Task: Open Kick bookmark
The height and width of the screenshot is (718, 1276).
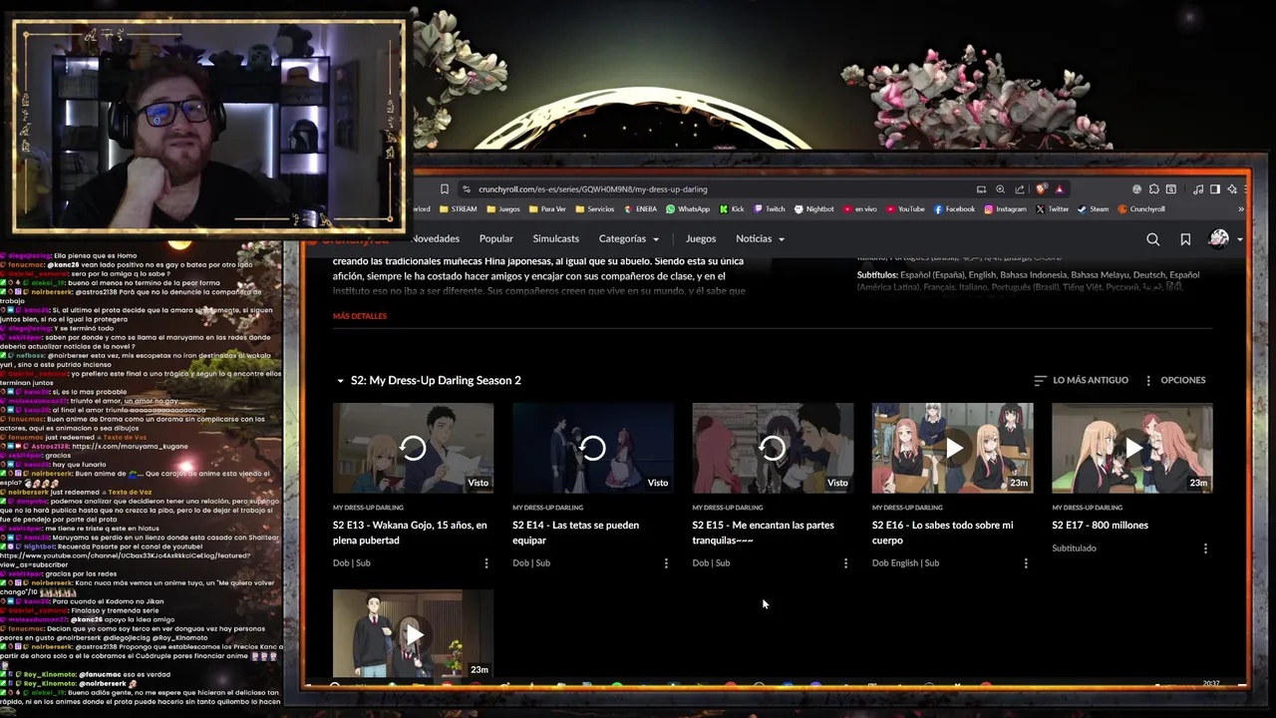Action: pyautogui.click(x=732, y=209)
